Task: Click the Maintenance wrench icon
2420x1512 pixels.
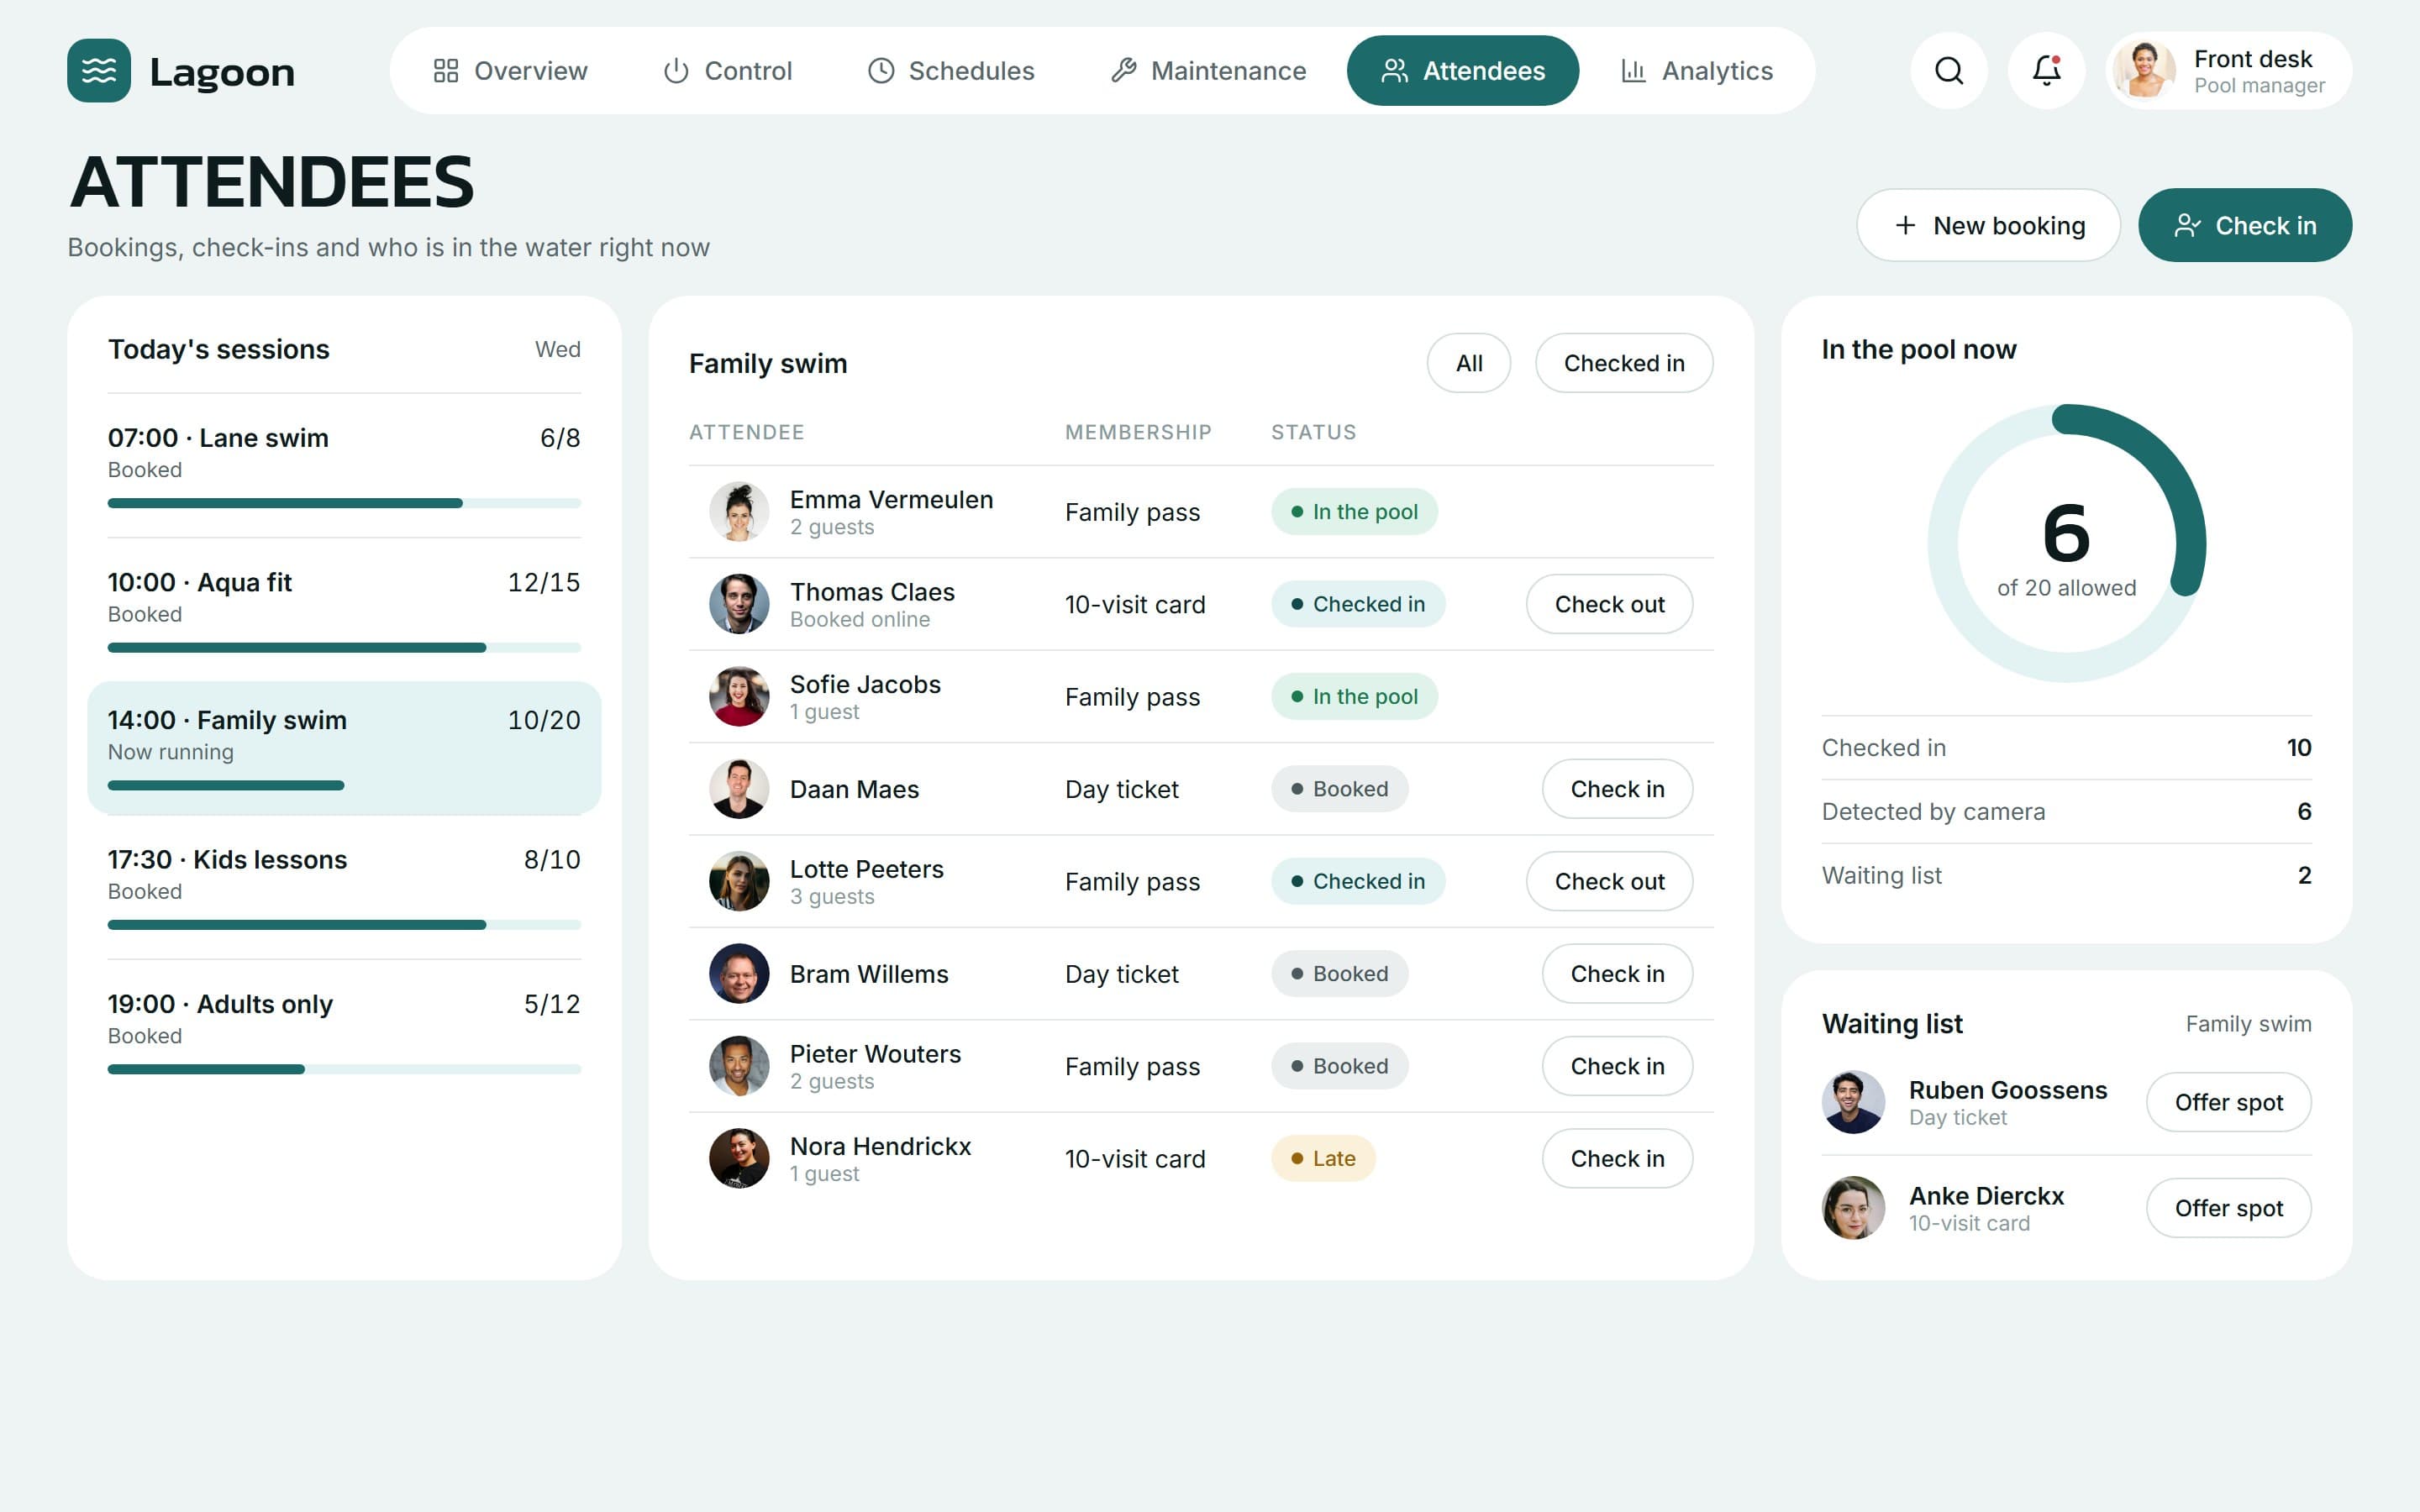Action: [x=1123, y=71]
